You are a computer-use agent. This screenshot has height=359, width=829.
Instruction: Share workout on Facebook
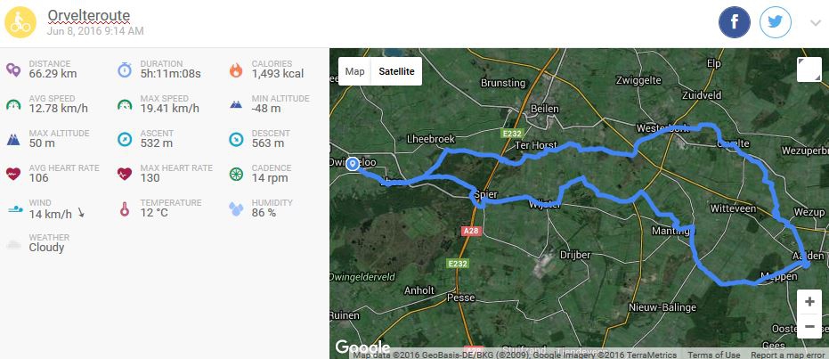click(x=735, y=23)
